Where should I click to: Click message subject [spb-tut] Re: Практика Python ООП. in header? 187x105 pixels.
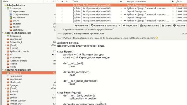tap(84, 34)
